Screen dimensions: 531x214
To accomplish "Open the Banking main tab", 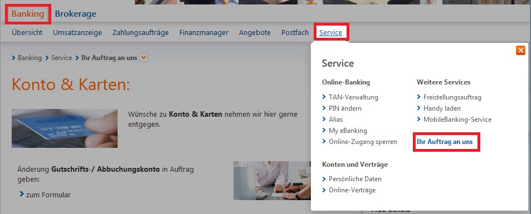I will tap(28, 14).
